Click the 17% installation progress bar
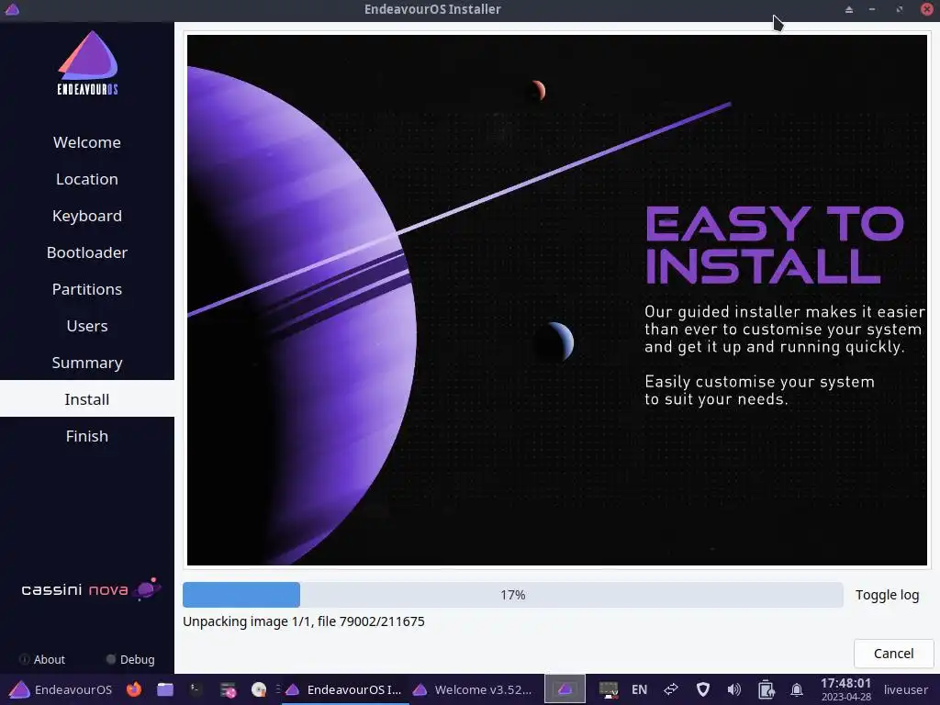 (512, 595)
